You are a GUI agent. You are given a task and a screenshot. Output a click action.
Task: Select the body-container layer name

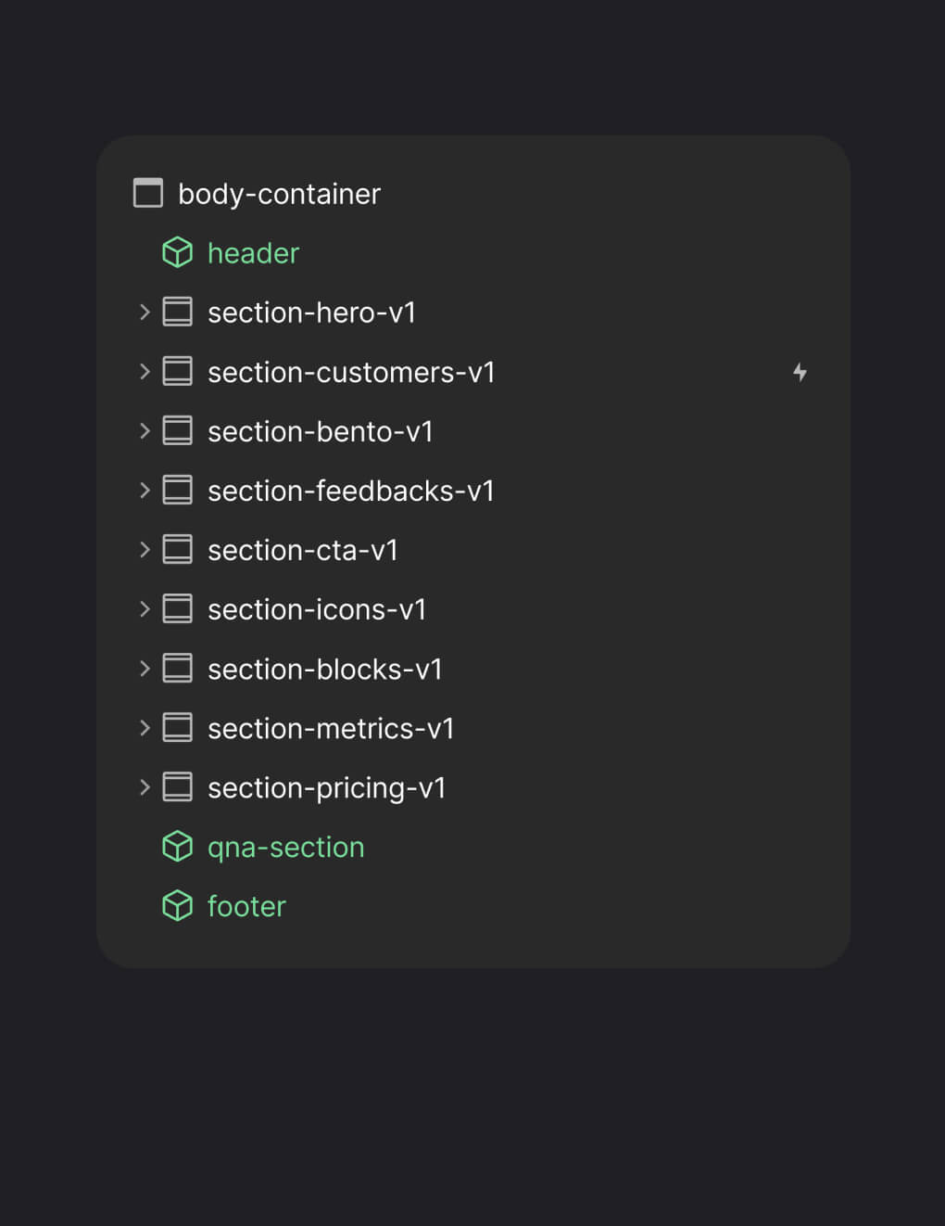[279, 194]
